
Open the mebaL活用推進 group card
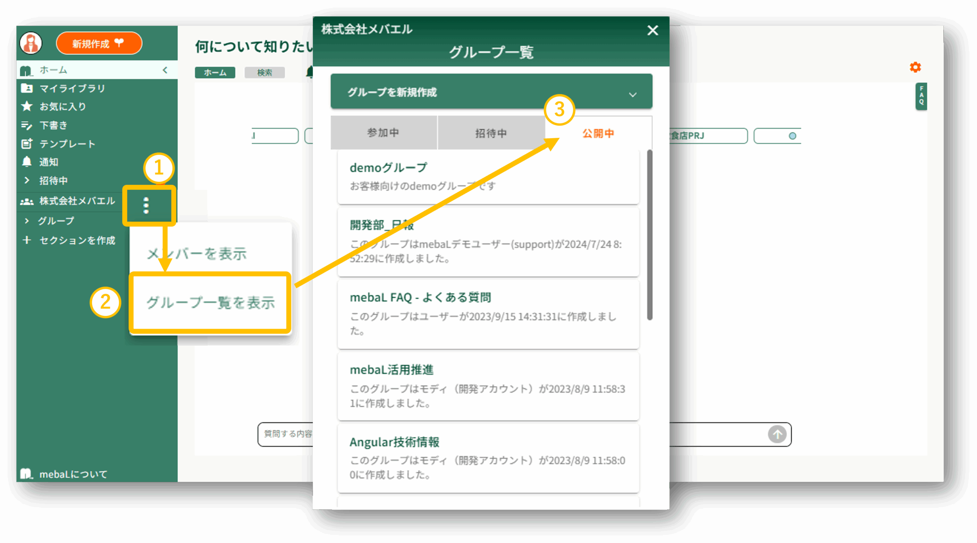488,386
